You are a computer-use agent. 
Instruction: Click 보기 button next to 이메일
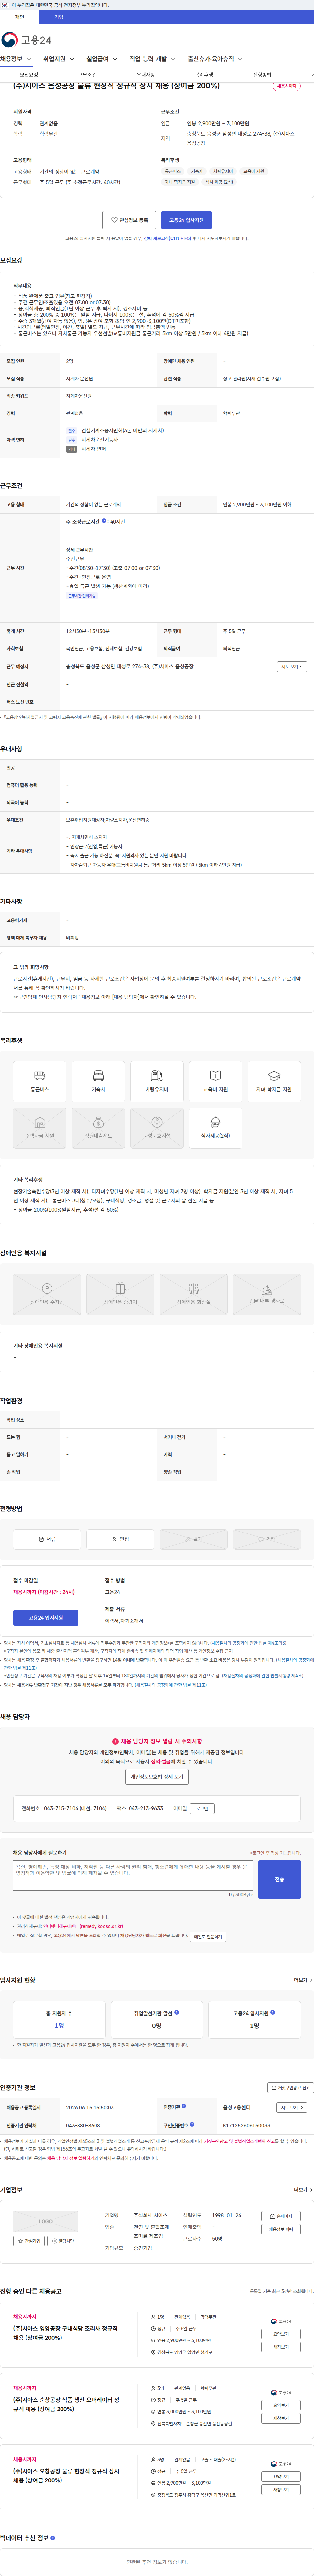pos(202,1808)
